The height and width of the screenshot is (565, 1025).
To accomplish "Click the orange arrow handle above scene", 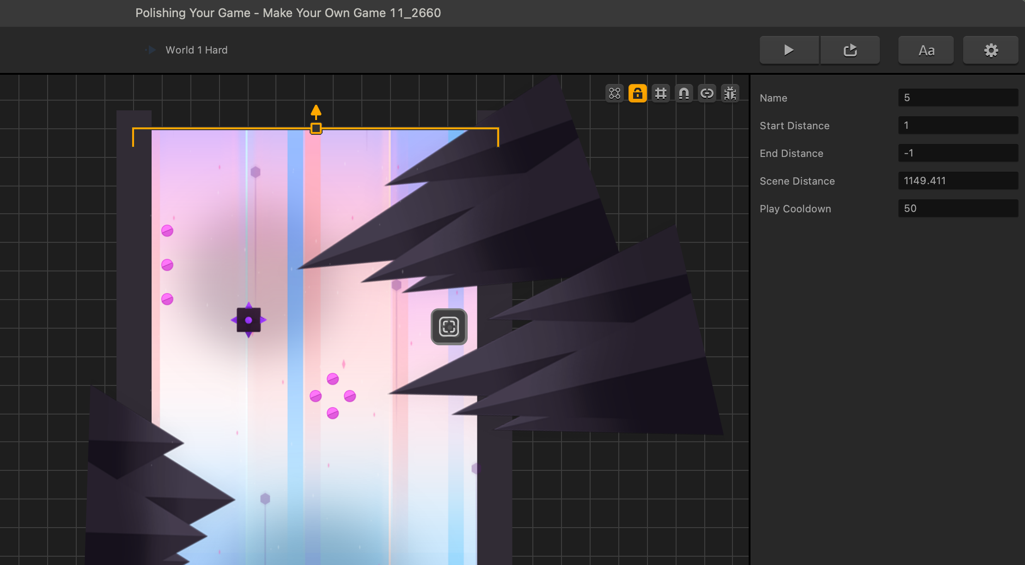I will tap(316, 112).
